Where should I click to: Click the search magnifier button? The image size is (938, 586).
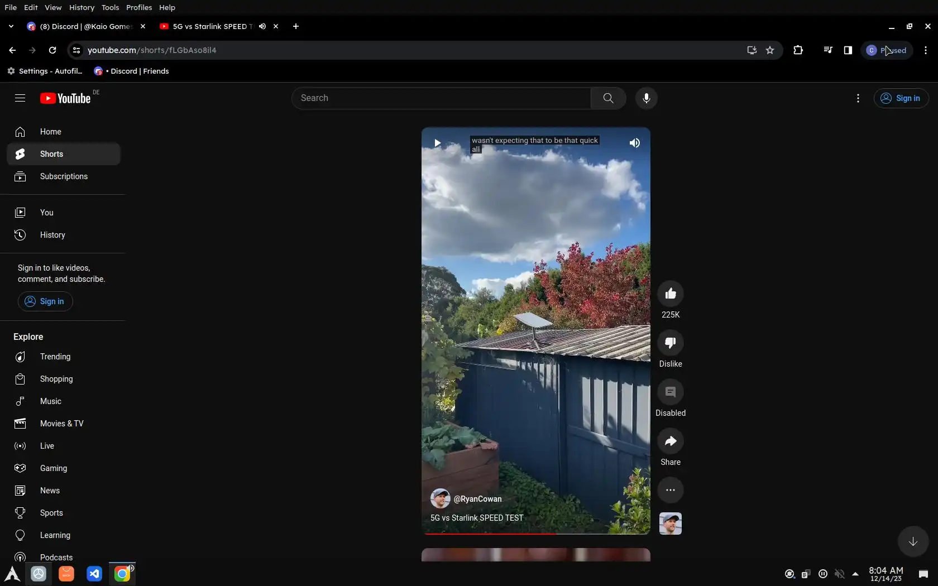point(608,98)
